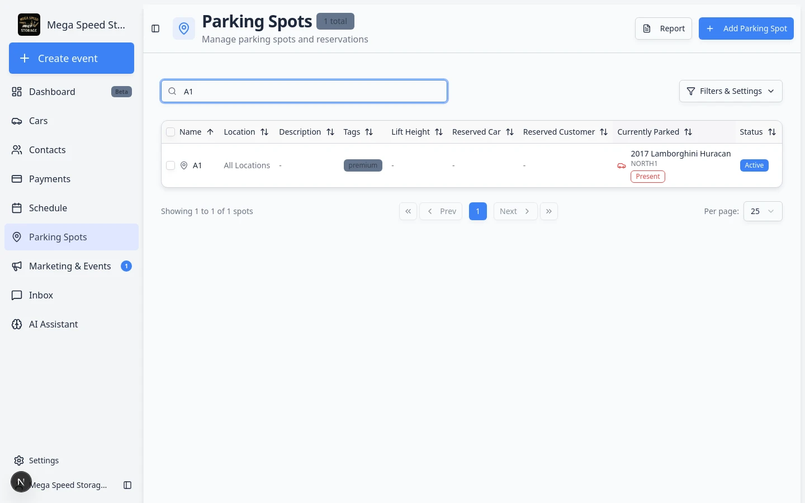
Task: Click the All Locations cell
Action: pos(247,165)
